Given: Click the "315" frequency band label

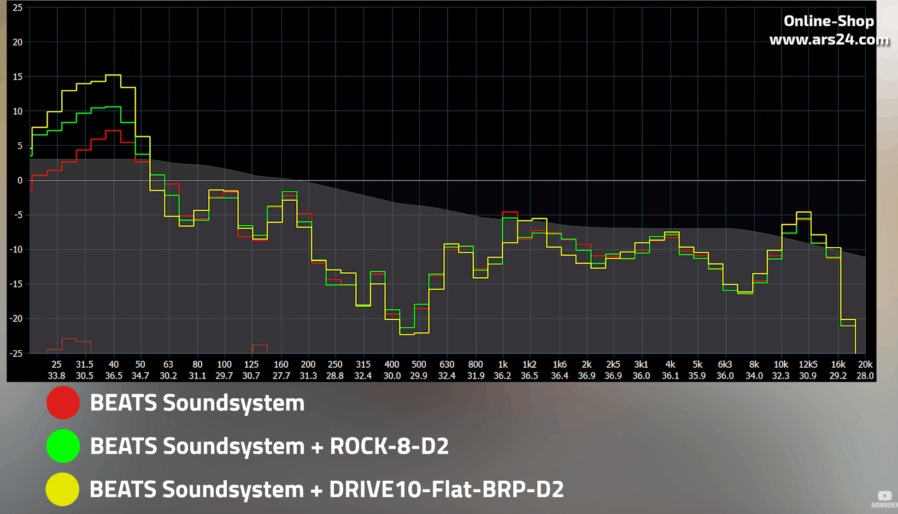Looking at the screenshot, I should pos(363,364).
